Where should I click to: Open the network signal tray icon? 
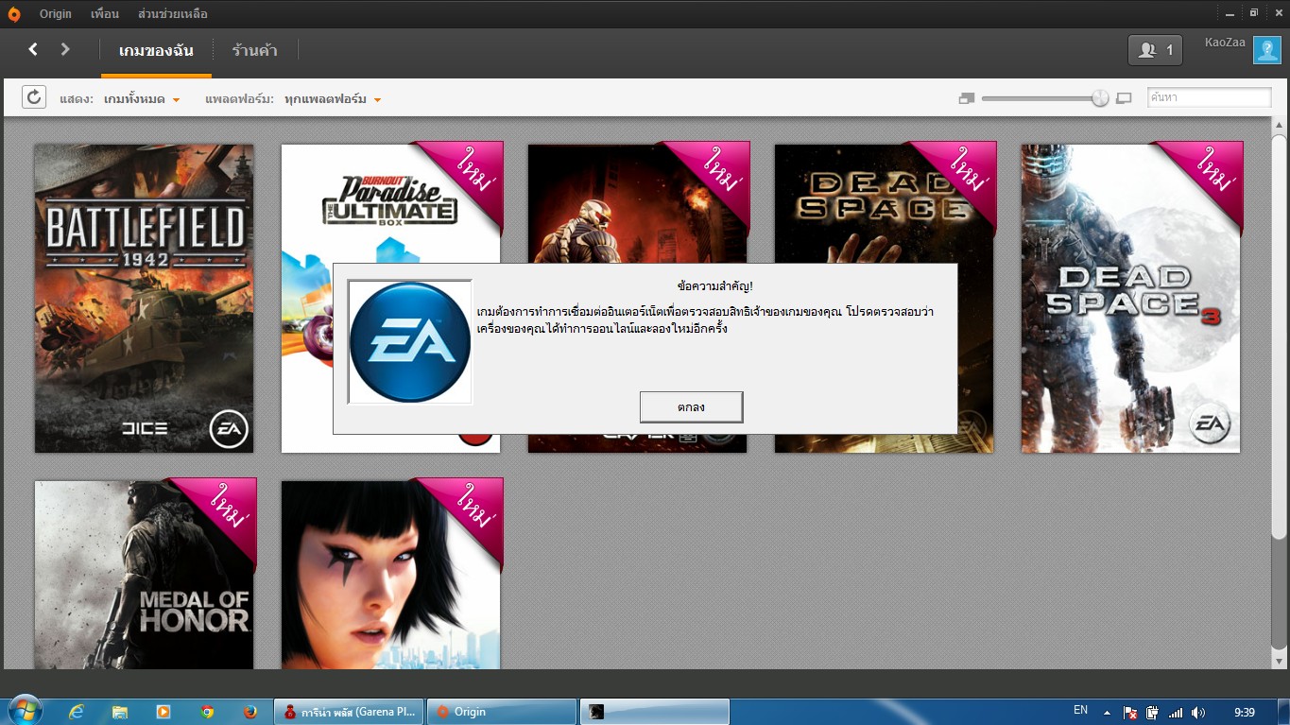point(1176,712)
